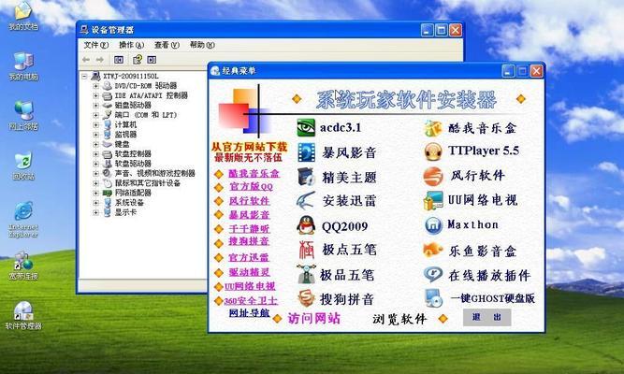Select 声音、视频和游戏控制器 tree row
Screen dimensions: 624x374
(154, 174)
